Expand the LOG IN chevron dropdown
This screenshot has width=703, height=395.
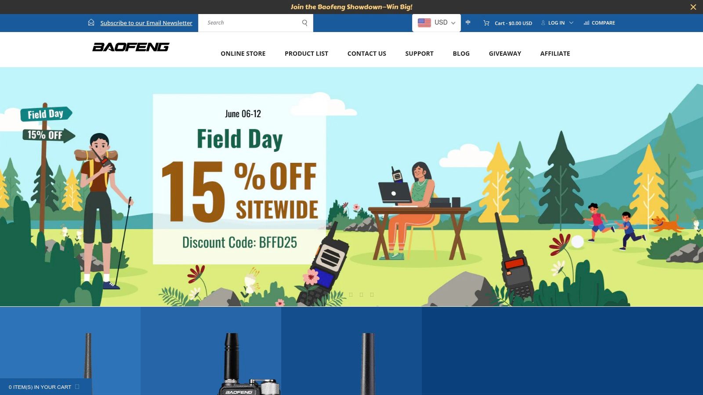[x=571, y=23]
